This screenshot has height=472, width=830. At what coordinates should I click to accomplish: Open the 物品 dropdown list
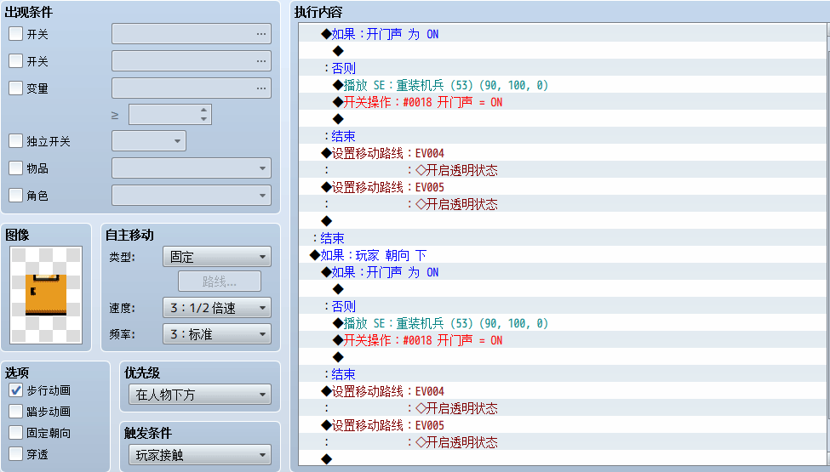coord(192,168)
